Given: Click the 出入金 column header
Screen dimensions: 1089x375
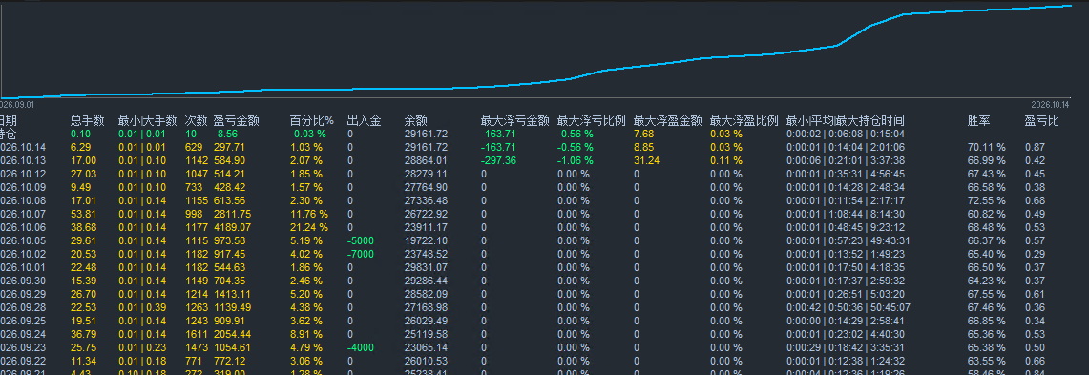Looking at the screenshot, I should pos(364,121).
